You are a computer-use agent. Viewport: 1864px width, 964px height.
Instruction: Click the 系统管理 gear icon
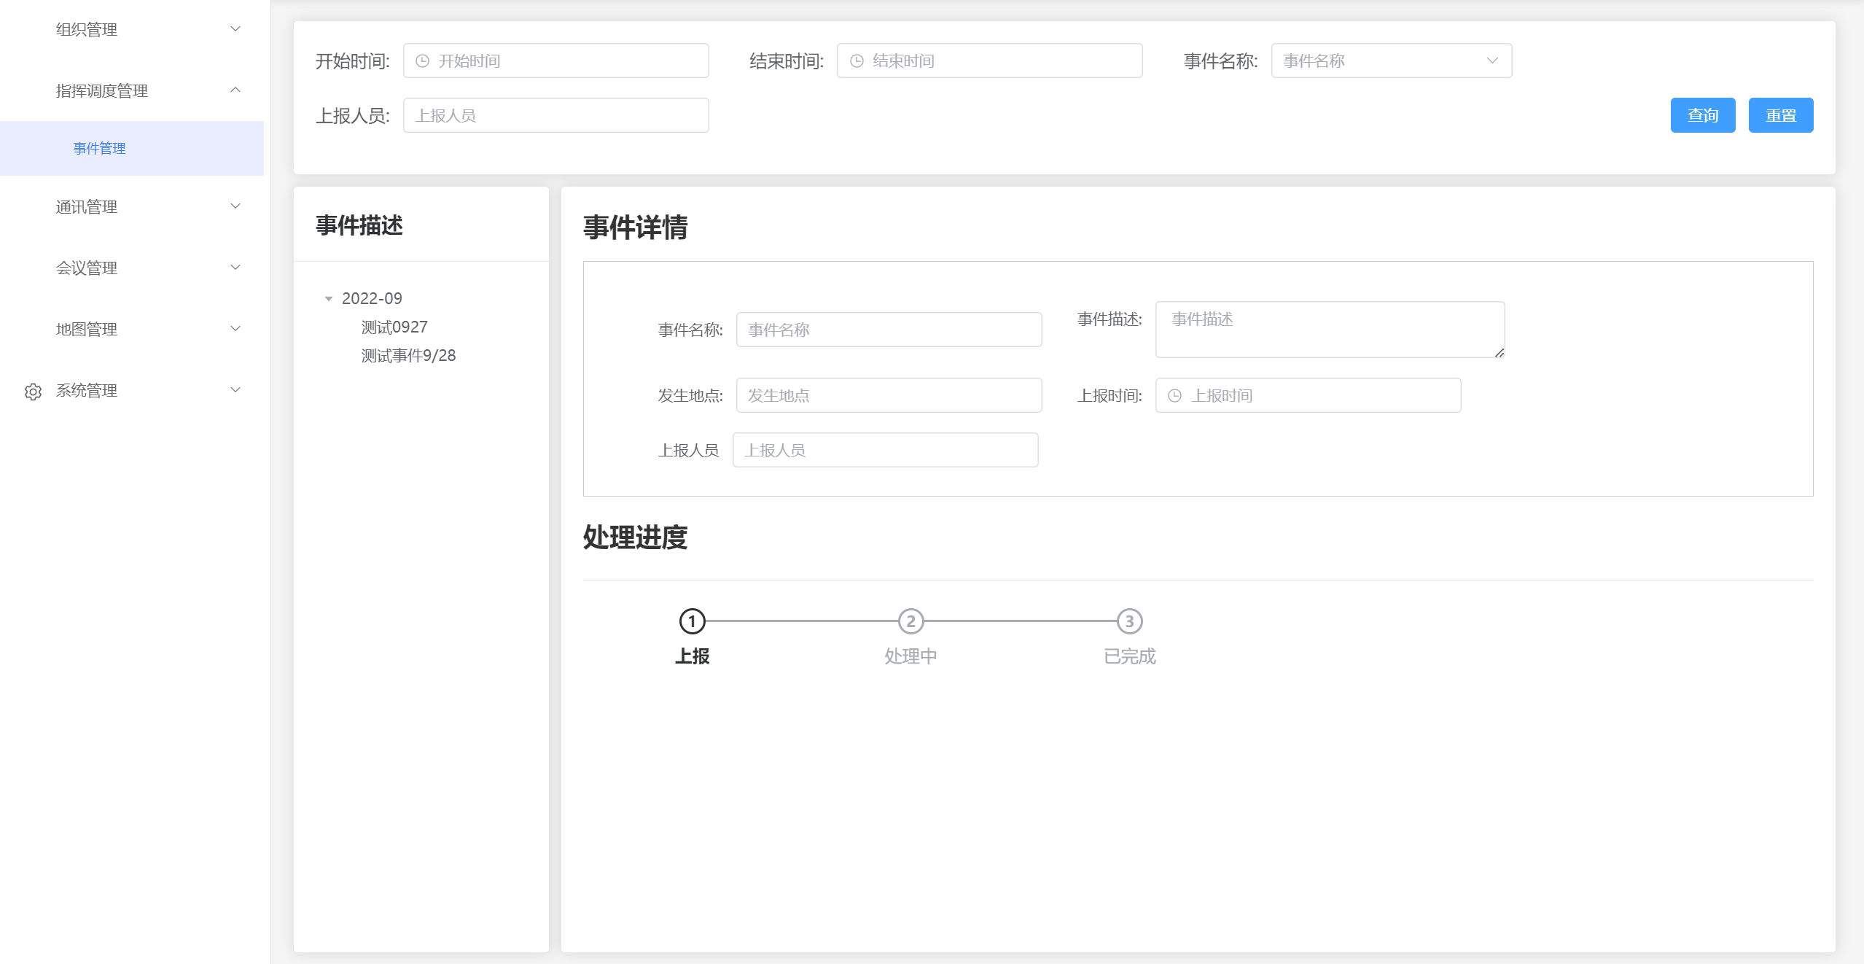33,392
